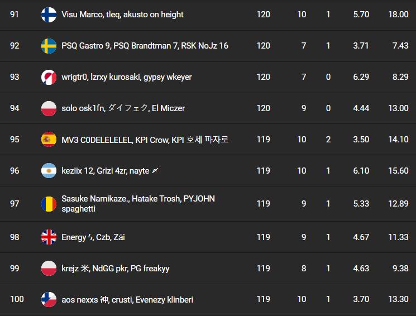The image size is (416, 316).
Task: Click rank number 100
Action: tap(17, 300)
